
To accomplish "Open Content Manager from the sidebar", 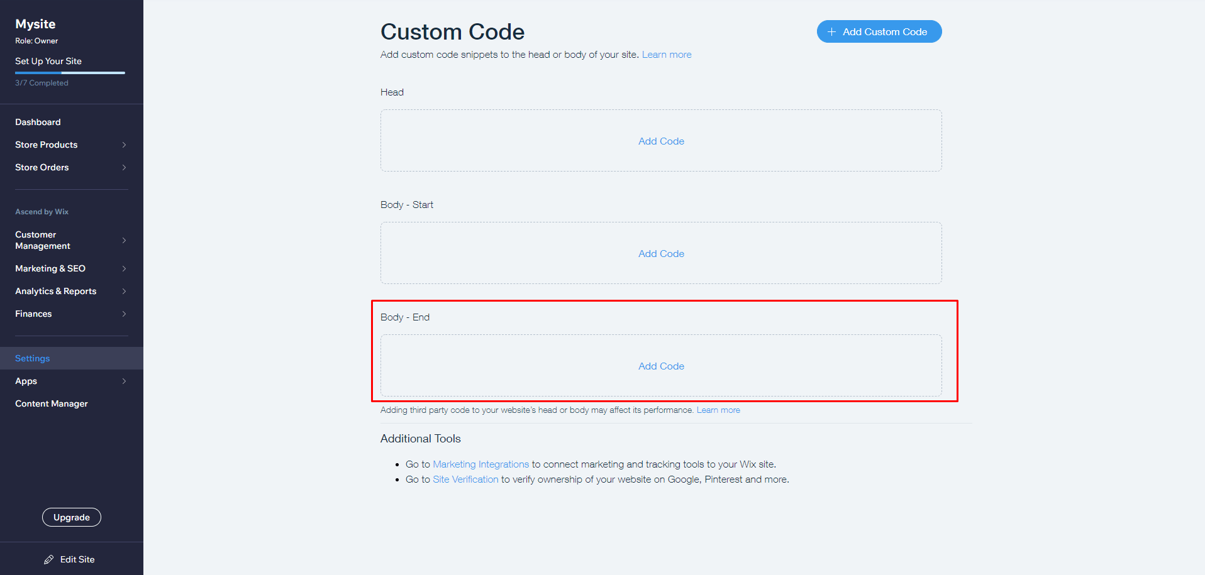I will pos(51,403).
